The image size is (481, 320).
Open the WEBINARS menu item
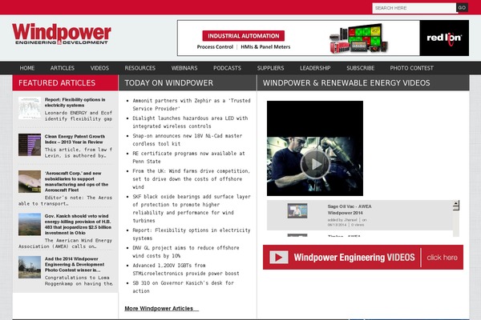click(x=184, y=68)
